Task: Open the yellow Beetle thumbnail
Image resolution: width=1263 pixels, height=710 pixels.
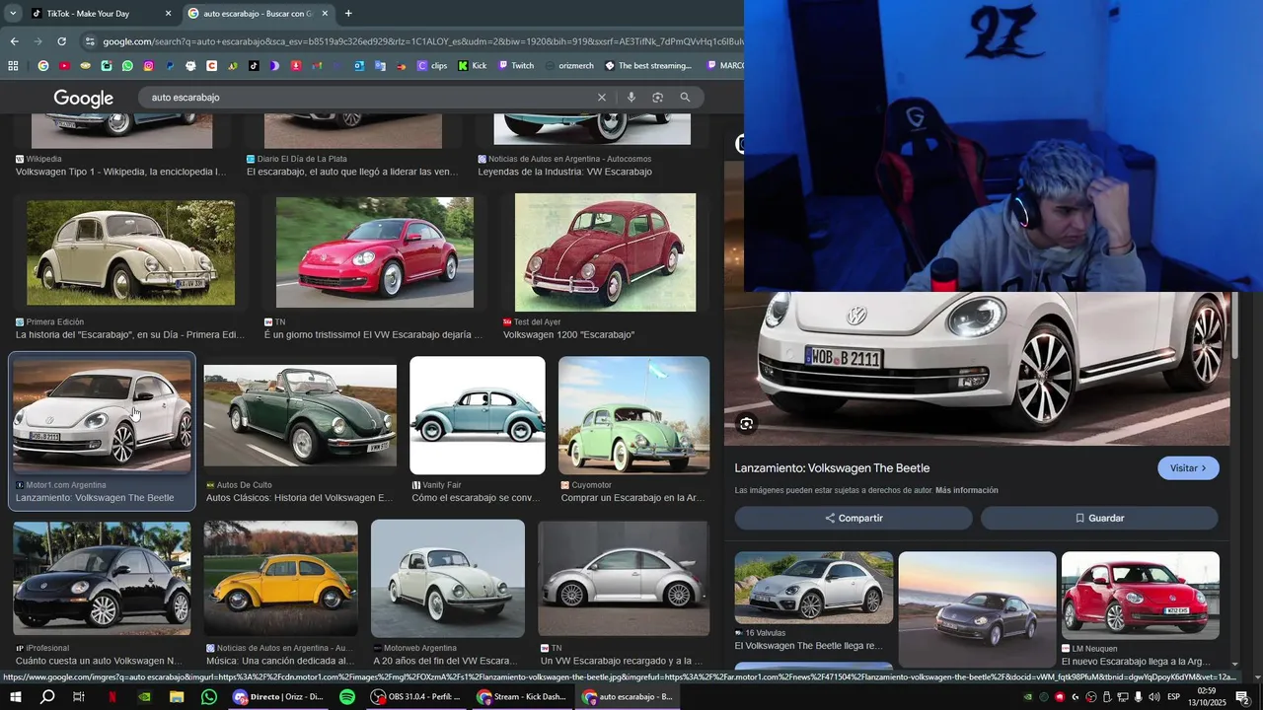Action: 281,578
